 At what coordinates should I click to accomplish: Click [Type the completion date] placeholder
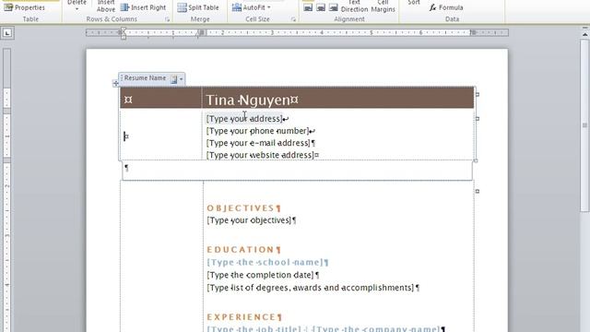click(x=260, y=275)
